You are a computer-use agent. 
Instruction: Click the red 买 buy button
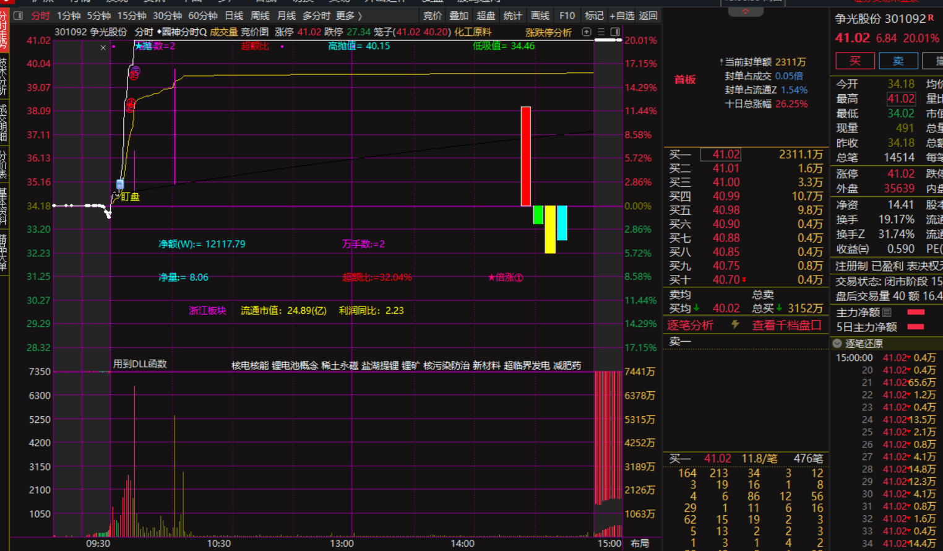pos(855,61)
